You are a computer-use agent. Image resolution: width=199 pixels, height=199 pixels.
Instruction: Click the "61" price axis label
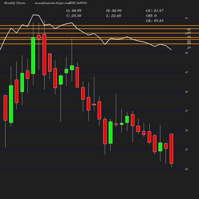coord(186,18)
